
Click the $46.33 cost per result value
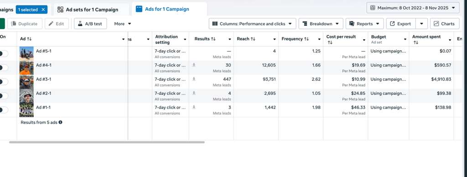pyautogui.click(x=358, y=107)
